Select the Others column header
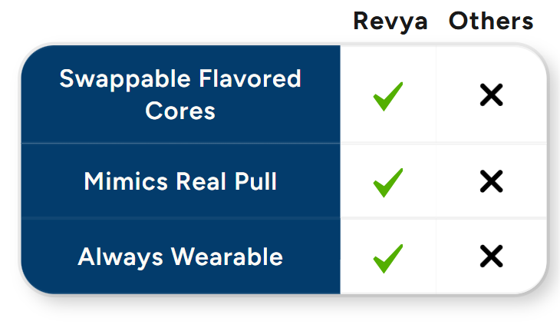Viewport: 560px width, 328px height. coord(491,21)
